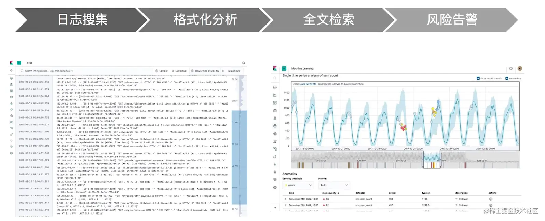Toggle show model bounds checkbox
This screenshot has width=545, height=221.
click(x=478, y=78)
